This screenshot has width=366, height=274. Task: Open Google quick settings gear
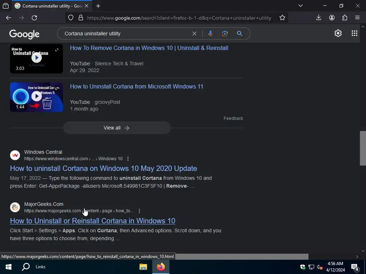coord(338,33)
